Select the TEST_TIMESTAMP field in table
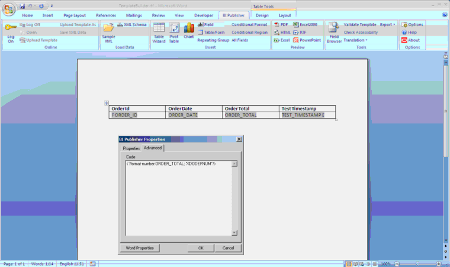The height and width of the screenshot is (267, 450). pos(303,115)
